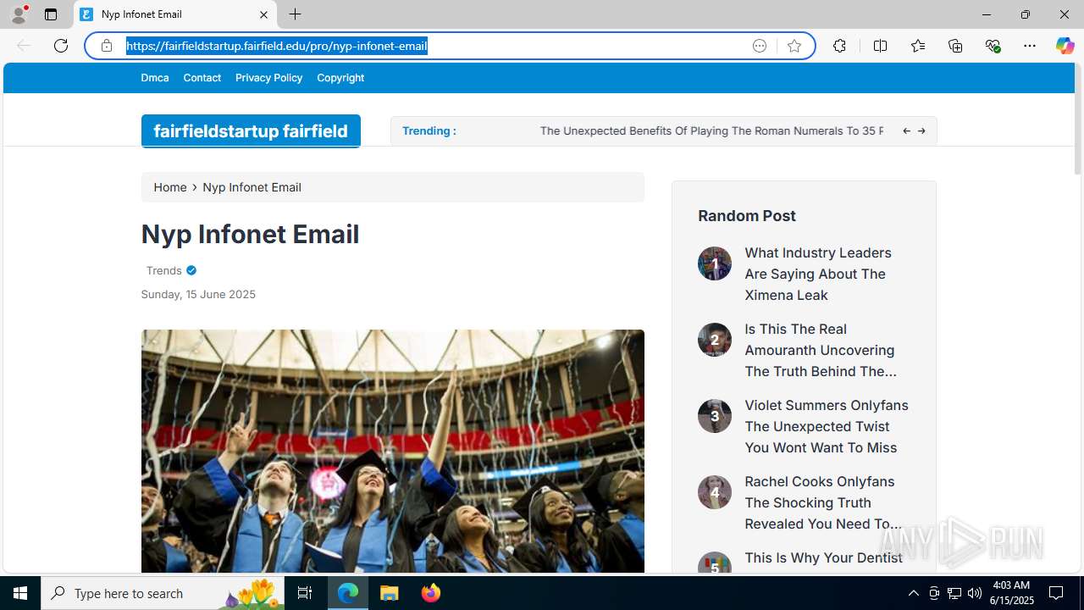Open the Violet Summers post link
This screenshot has height=610, width=1084.
pos(827,426)
